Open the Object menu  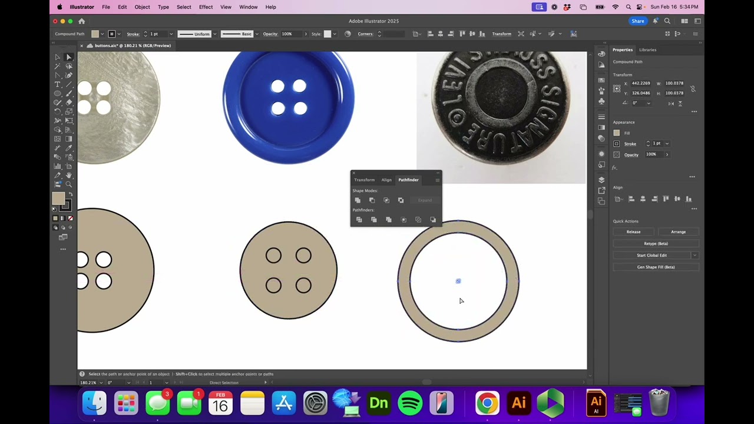[142, 7]
